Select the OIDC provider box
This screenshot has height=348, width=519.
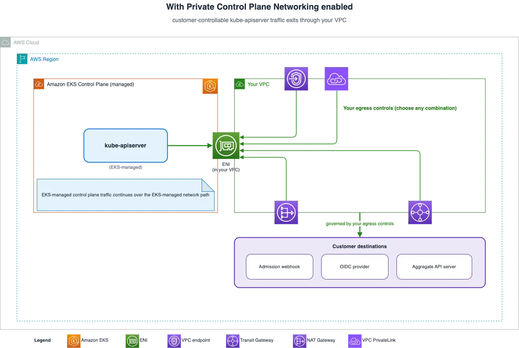355,267
